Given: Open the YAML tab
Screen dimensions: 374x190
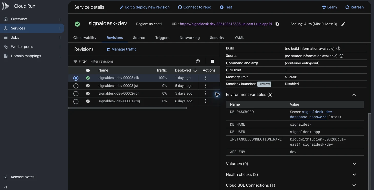Looking at the screenshot, I should point(239,38).
